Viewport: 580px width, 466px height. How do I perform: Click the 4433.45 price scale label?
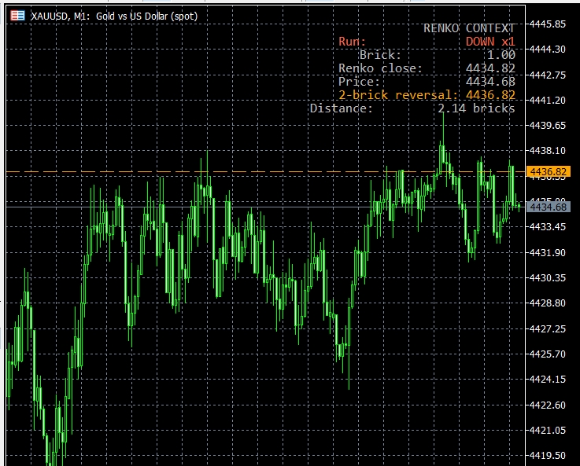click(x=548, y=227)
